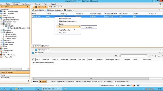Click the Job Controller filter funnel icon
This screenshot has width=163, height=91.
point(33,59)
